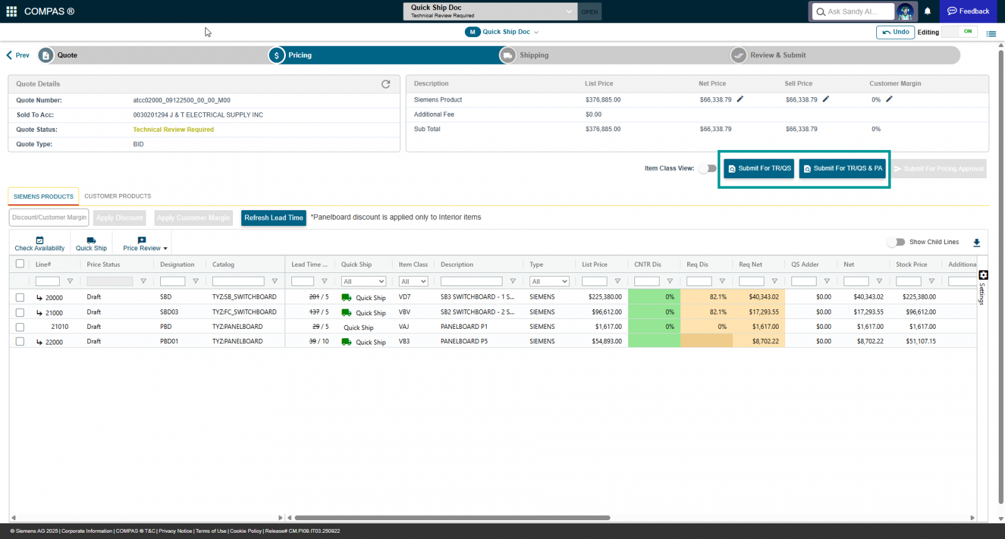Open the user avatar profile
1005x539 pixels.
tap(905, 11)
